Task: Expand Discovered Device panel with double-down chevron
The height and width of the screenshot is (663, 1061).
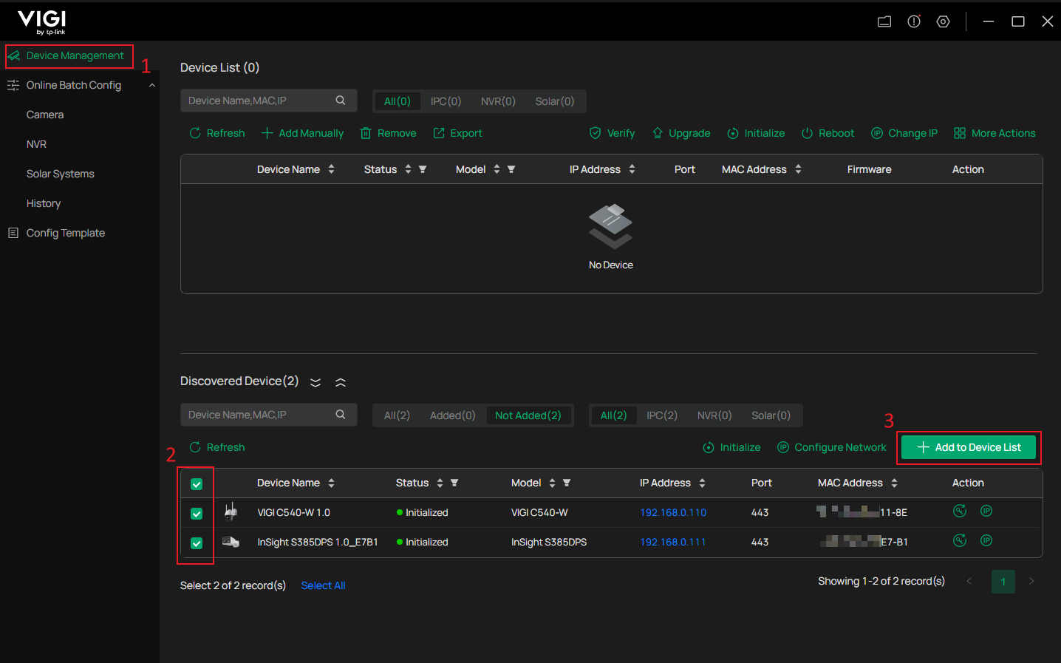Action: click(315, 382)
